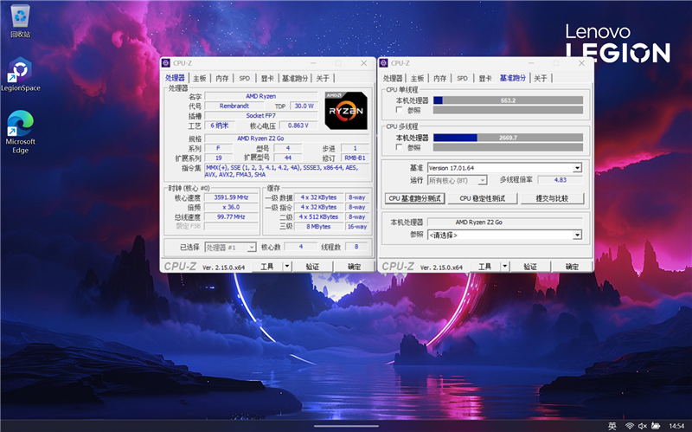Click the AMD Ryzen logo image
Image resolution: width=692 pixels, height=432 pixels.
click(346, 111)
